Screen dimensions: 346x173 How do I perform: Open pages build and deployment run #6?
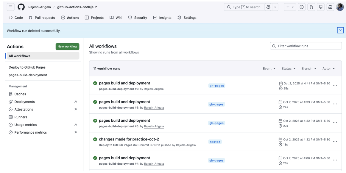(x=124, y=102)
